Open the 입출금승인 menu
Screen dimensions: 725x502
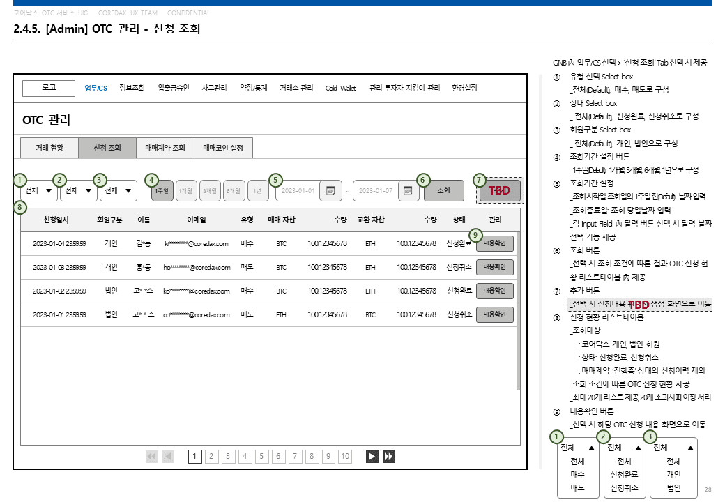pyautogui.click(x=174, y=88)
